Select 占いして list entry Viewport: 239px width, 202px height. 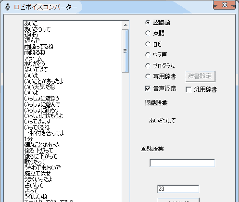pos(34,185)
